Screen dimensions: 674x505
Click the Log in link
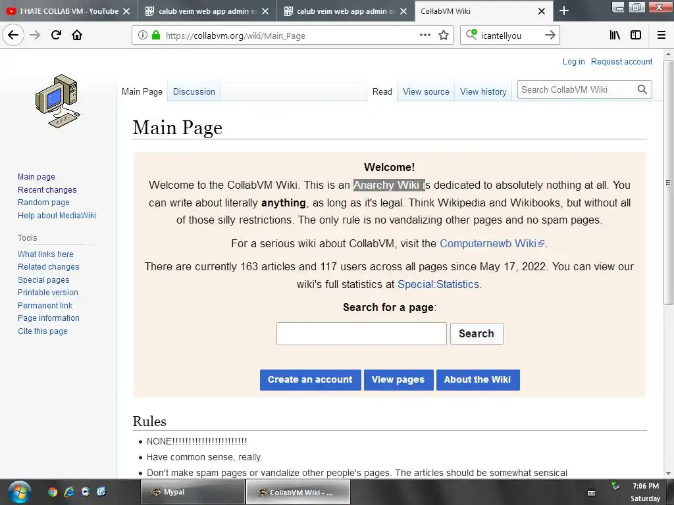573,61
